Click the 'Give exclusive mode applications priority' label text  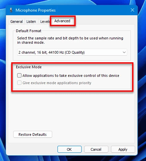pos(57,83)
